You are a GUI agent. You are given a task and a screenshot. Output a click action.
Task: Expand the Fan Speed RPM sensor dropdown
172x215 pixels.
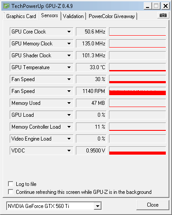pyautogui.click(x=69, y=91)
